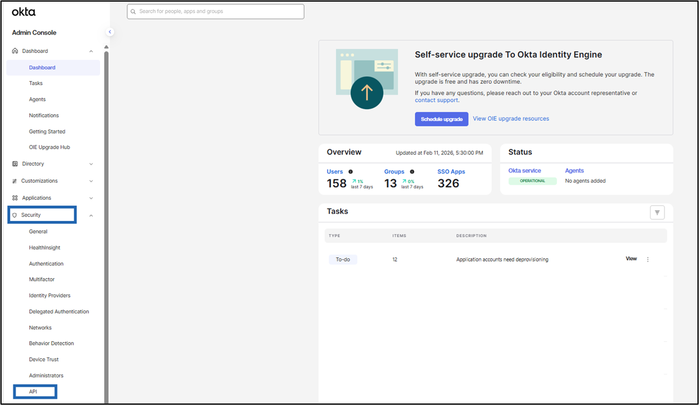Open Authentication under Security
Screen dimensions: 699x405
[x=46, y=264]
